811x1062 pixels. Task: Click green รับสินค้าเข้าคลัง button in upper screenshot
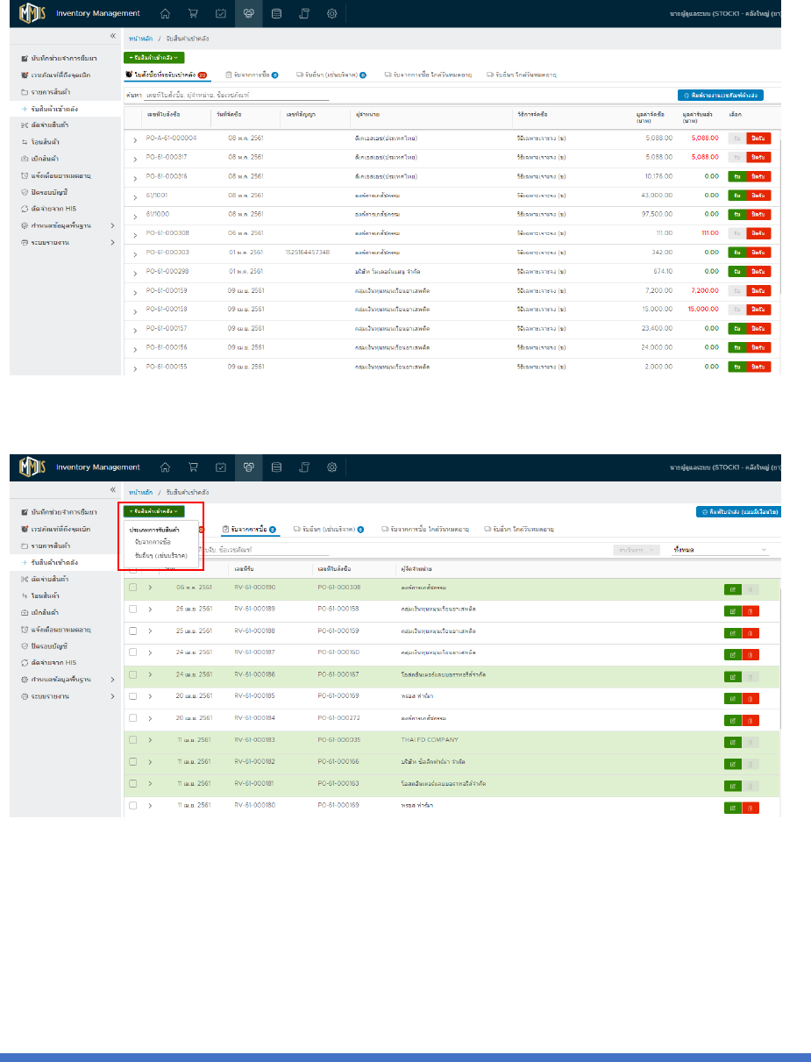155,57
